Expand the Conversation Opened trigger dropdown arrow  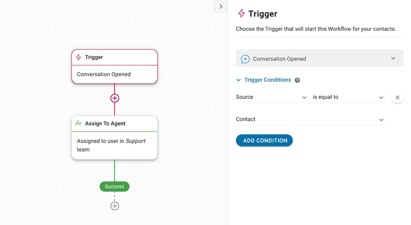(393, 59)
